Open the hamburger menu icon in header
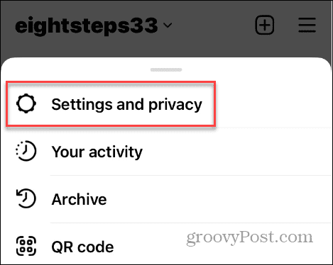 (307, 25)
